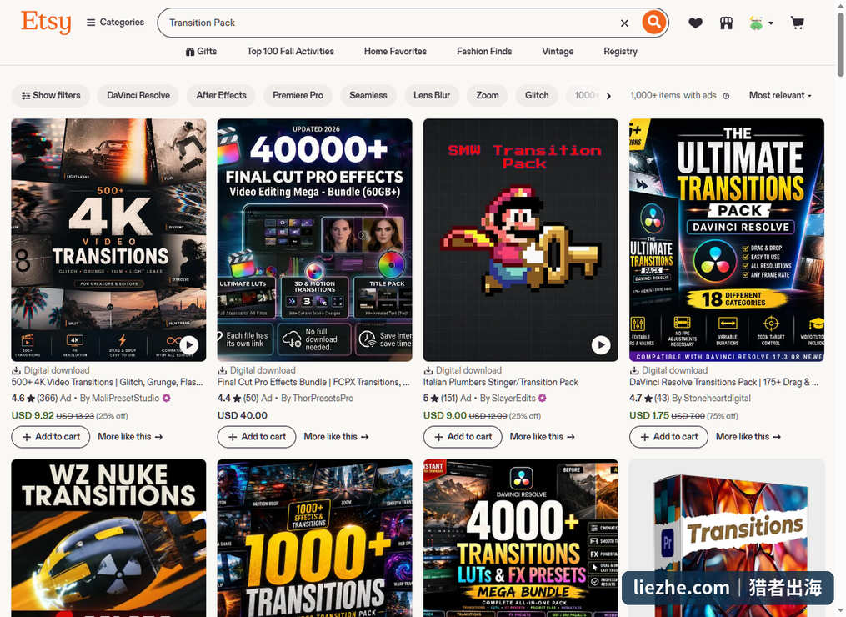This screenshot has height=617, width=846.
Task: Apply the Zoom filter chip
Action: pos(488,95)
